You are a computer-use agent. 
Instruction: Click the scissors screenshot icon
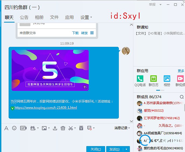[x=71, y=128]
